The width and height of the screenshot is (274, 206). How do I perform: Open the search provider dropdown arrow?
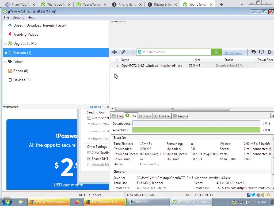144,52
